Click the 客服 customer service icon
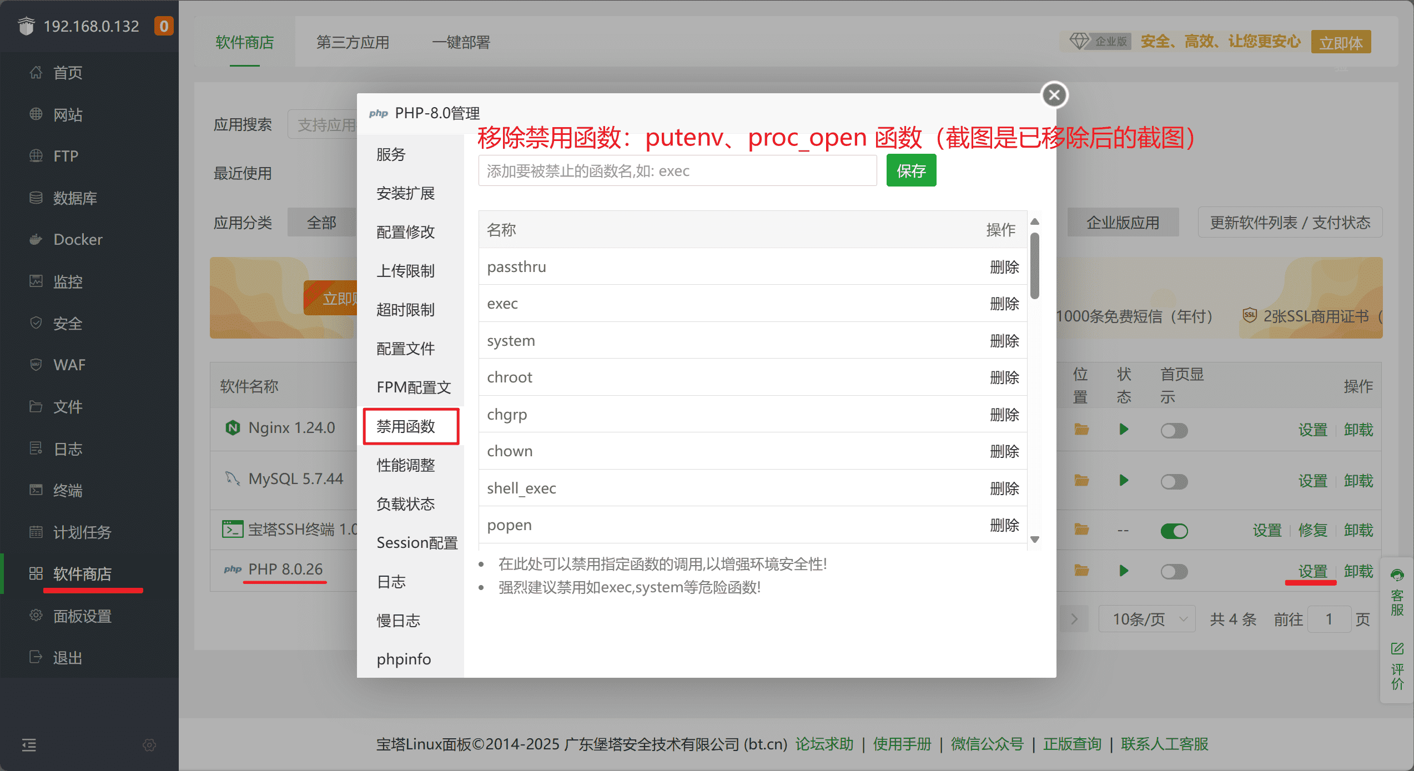Viewport: 1414px width, 771px height. click(1397, 575)
